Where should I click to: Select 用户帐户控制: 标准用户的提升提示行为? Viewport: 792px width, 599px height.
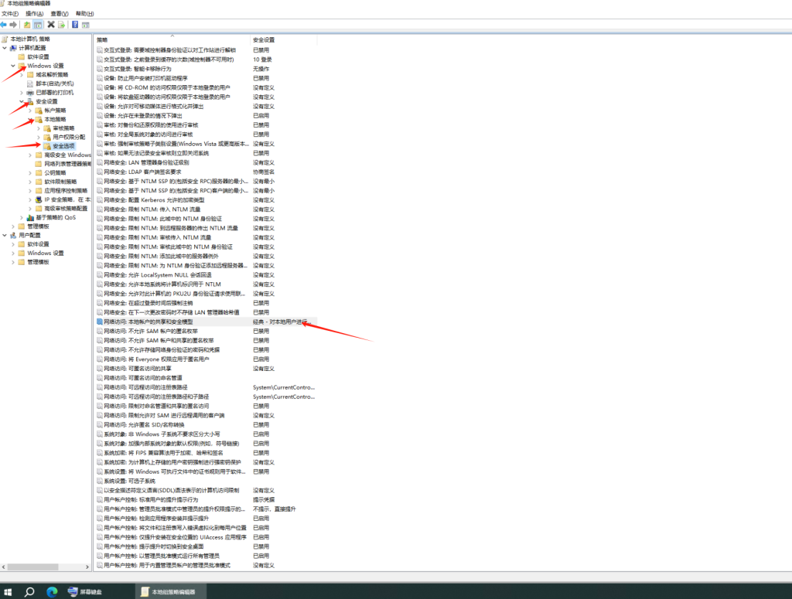(151, 499)
